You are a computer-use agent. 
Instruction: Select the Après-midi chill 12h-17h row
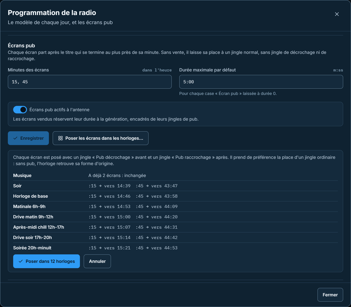point(175,227)
